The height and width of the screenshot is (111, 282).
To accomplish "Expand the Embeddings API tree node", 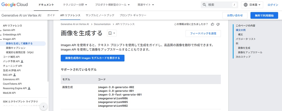I will (1, 35).
